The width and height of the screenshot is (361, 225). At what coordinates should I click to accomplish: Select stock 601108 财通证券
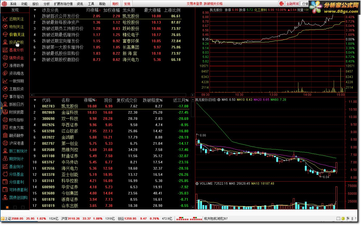110,156
